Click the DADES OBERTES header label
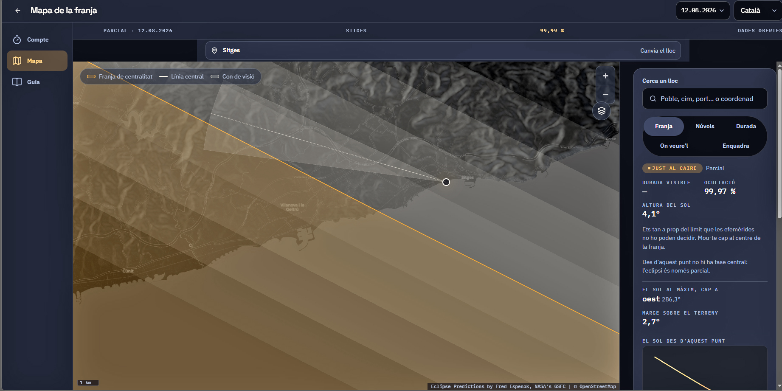Viewport: 782px width, 391px height. click(x=759, y=31)
